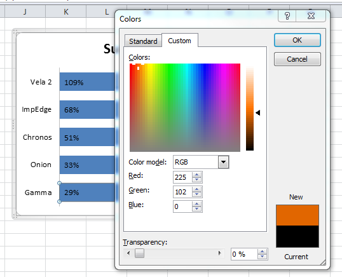This screenshot has height=277, width=342.
Task: Click the Gamma axis label
Action: point(38,193)
